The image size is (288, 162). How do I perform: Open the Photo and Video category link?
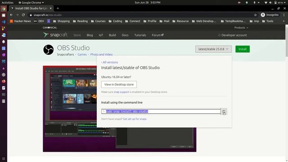tap(101, 54)
